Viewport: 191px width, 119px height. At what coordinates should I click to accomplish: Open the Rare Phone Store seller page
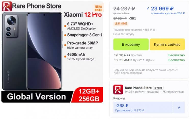138,88
